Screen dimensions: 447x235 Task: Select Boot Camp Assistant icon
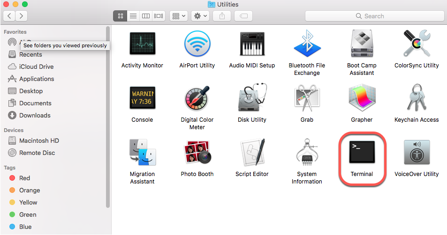coord(362,44)
